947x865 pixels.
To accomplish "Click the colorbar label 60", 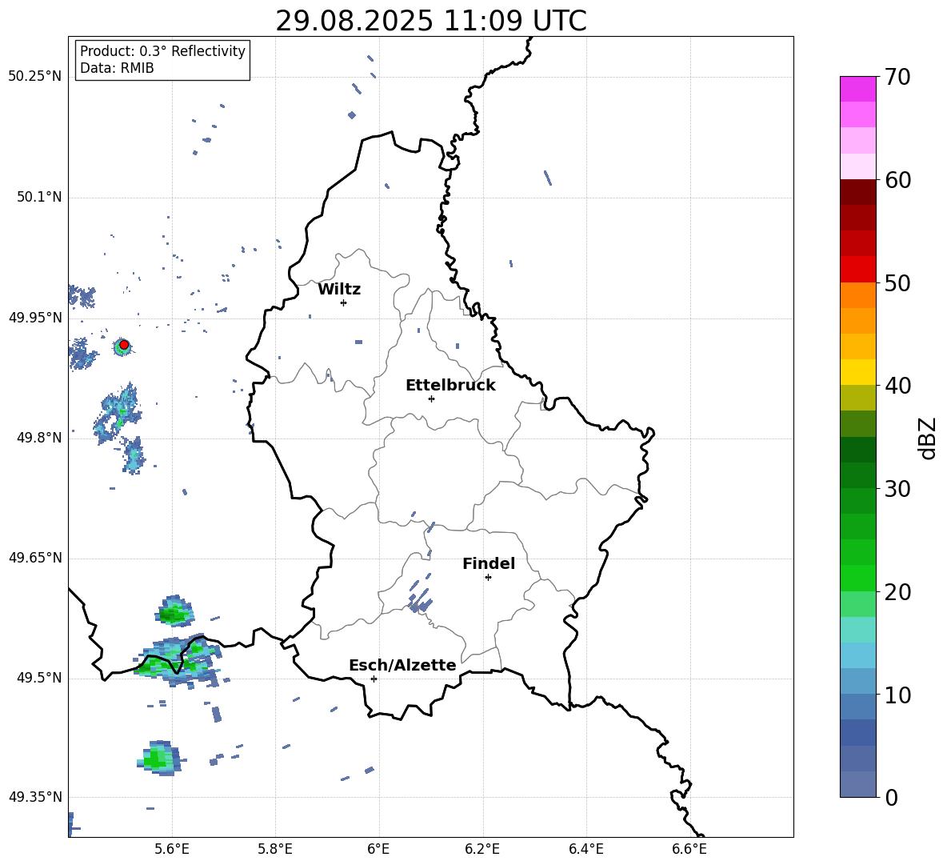I will (897, 180).
